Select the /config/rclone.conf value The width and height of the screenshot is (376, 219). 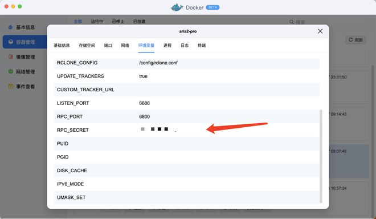[x=158, y=63]
